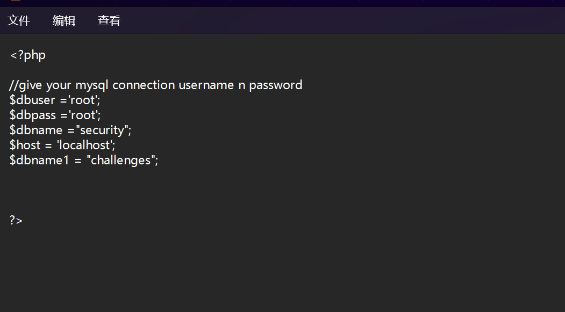Screen dimensions: 565x312
Task: Place cursor on the <?php opening tag
Action: tap(28, 55)
